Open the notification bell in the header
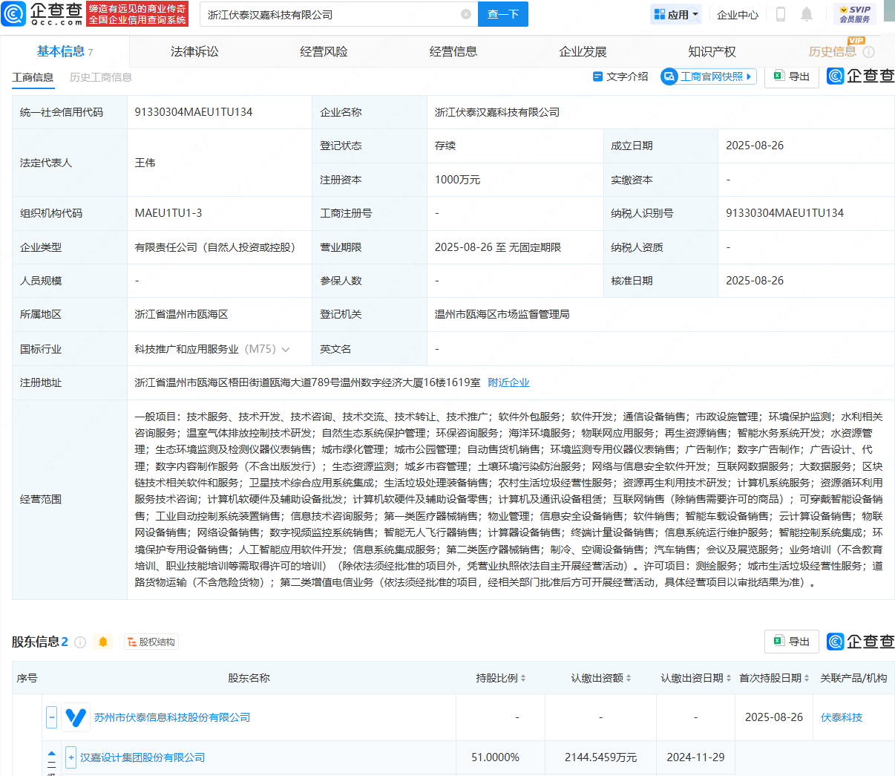Screen dimensions: 895x776 tap(807, 14)
